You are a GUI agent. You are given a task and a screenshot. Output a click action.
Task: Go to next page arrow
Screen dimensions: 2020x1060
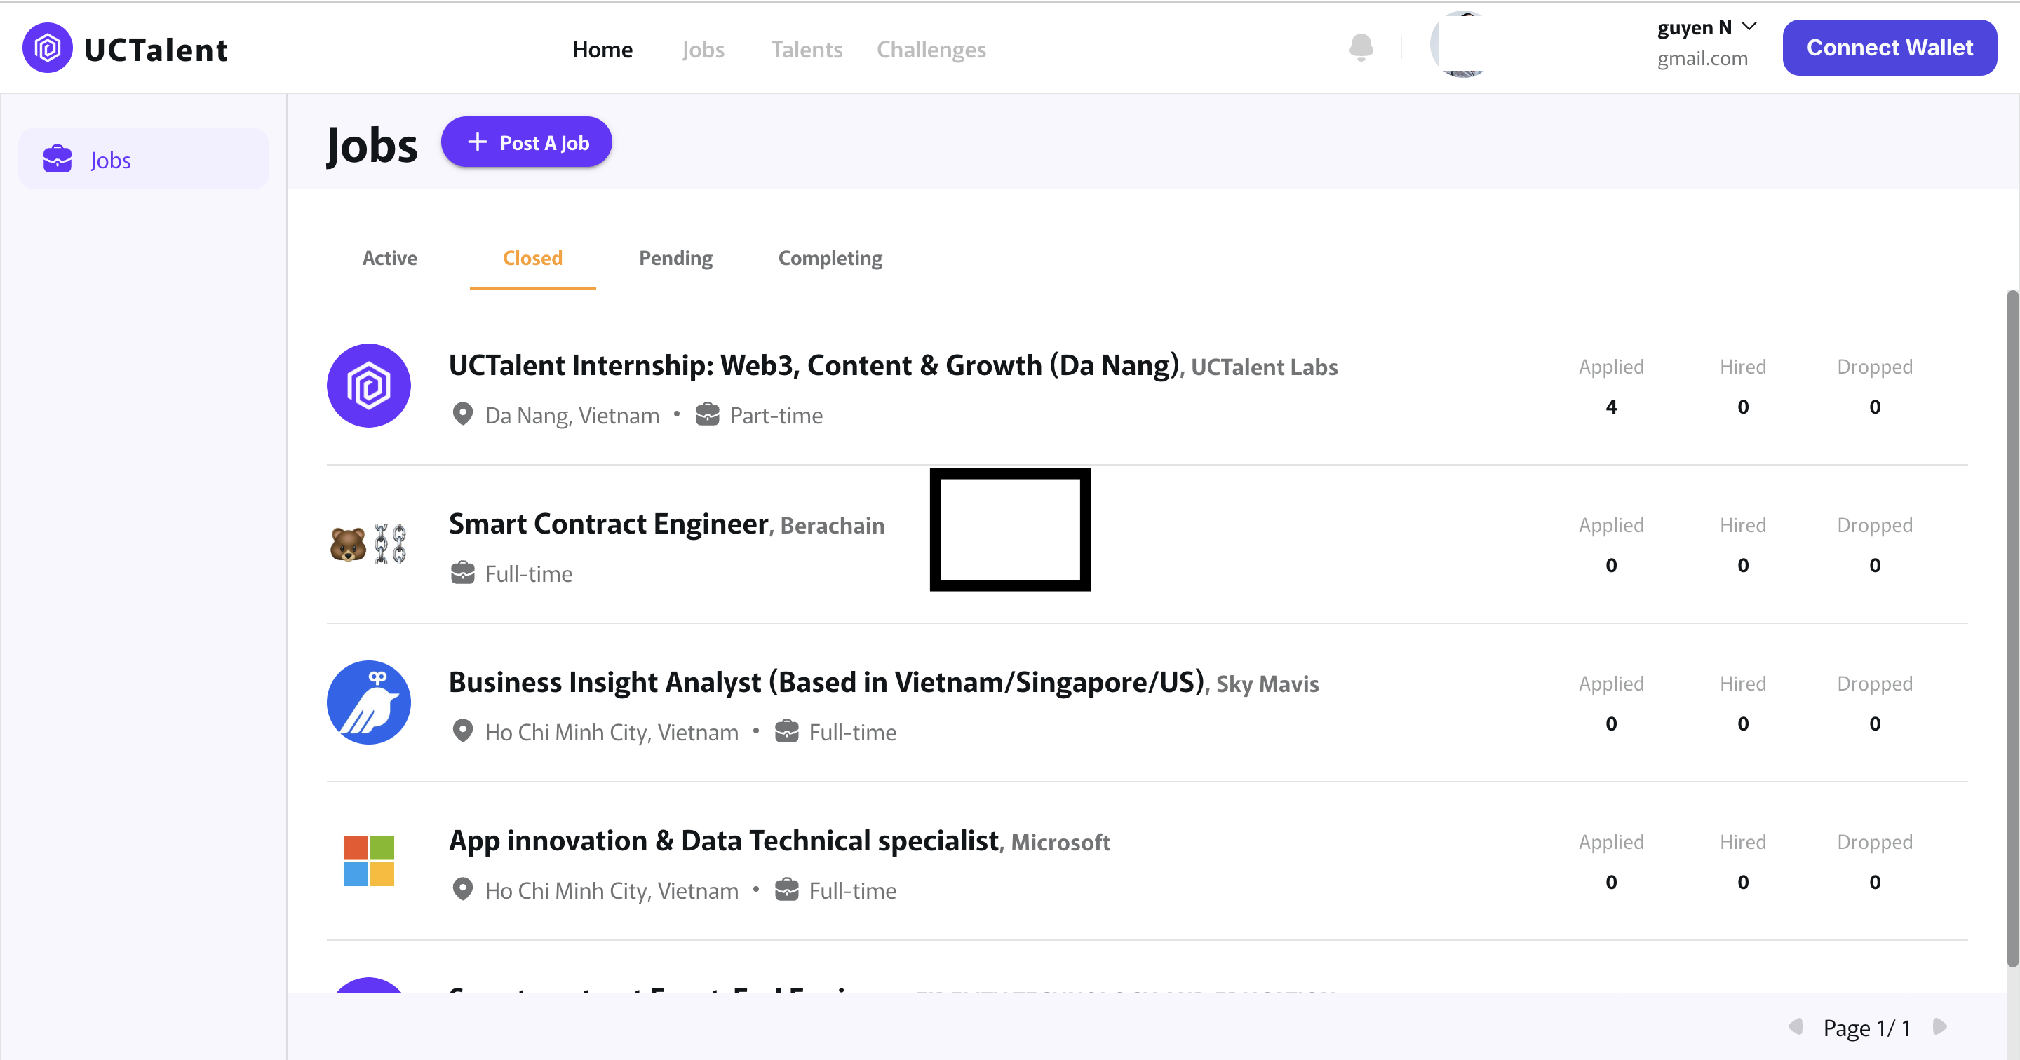[x=1940, y=1026]
